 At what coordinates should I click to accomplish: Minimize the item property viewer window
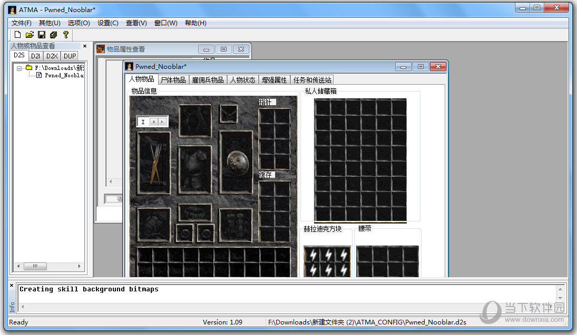[x=206, y=49]
